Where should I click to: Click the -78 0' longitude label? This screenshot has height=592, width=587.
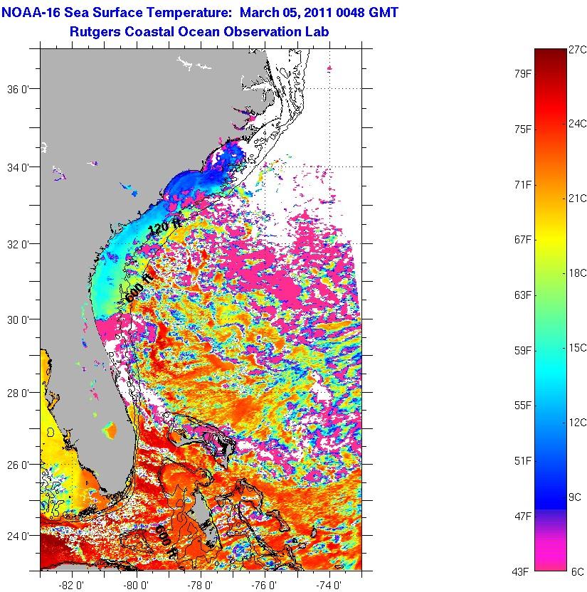pos(200,585)
